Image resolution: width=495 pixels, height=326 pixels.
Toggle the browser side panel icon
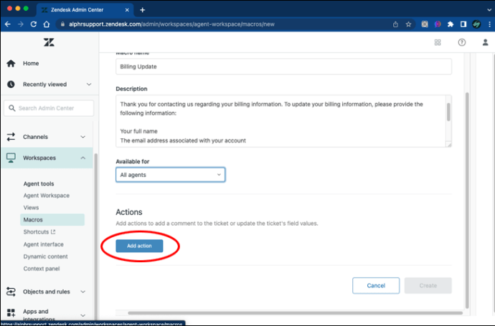tap(463, 24)
